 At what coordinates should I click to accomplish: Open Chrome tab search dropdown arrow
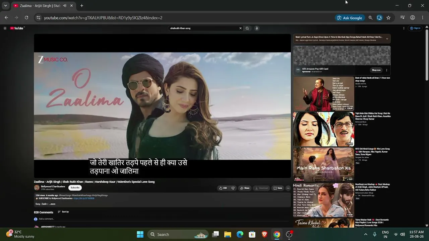pyautogui.click(x=5, y=6)
